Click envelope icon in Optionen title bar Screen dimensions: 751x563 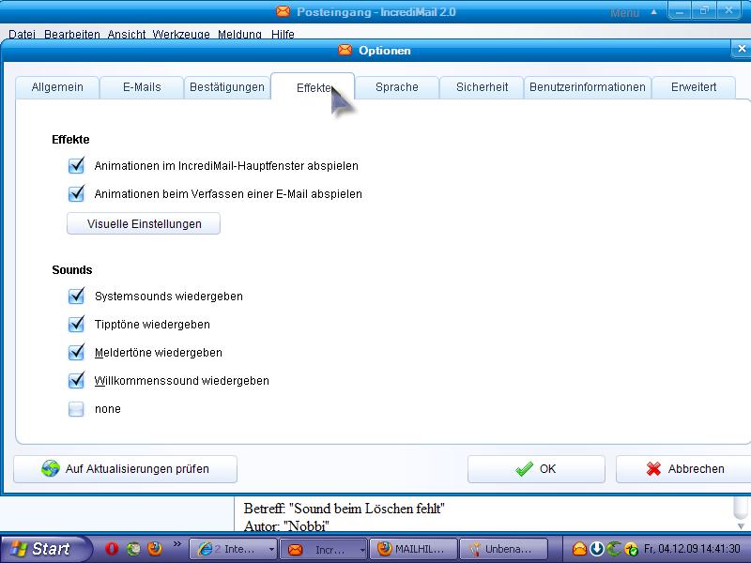pos(345,50)
